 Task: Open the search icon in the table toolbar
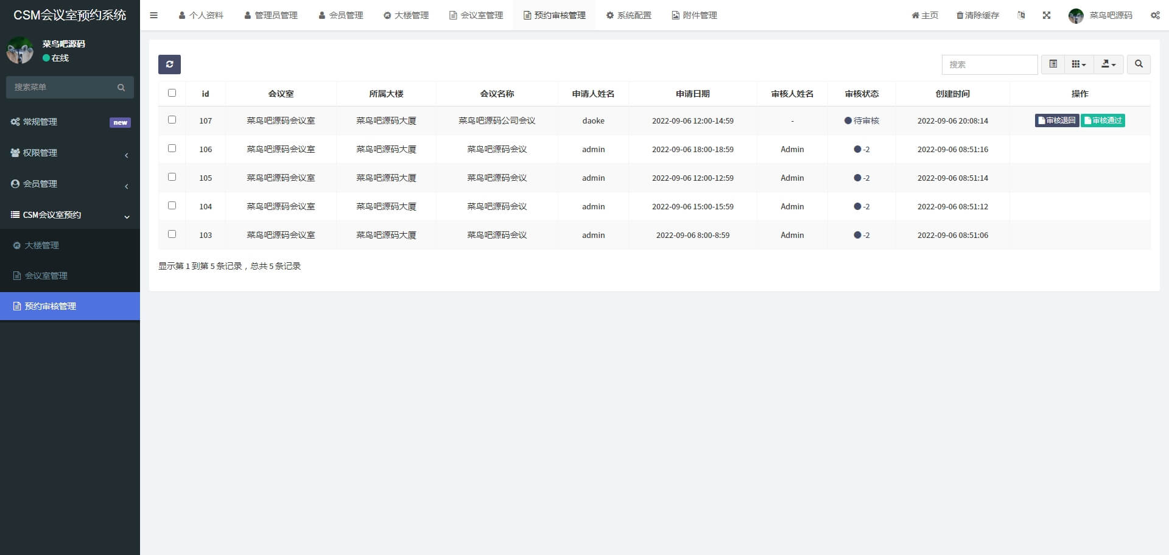click(x=1138, y=64)
